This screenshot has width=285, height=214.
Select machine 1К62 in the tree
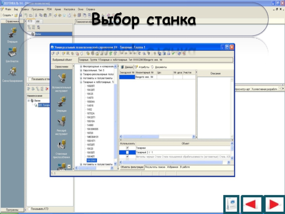(89, 109)
